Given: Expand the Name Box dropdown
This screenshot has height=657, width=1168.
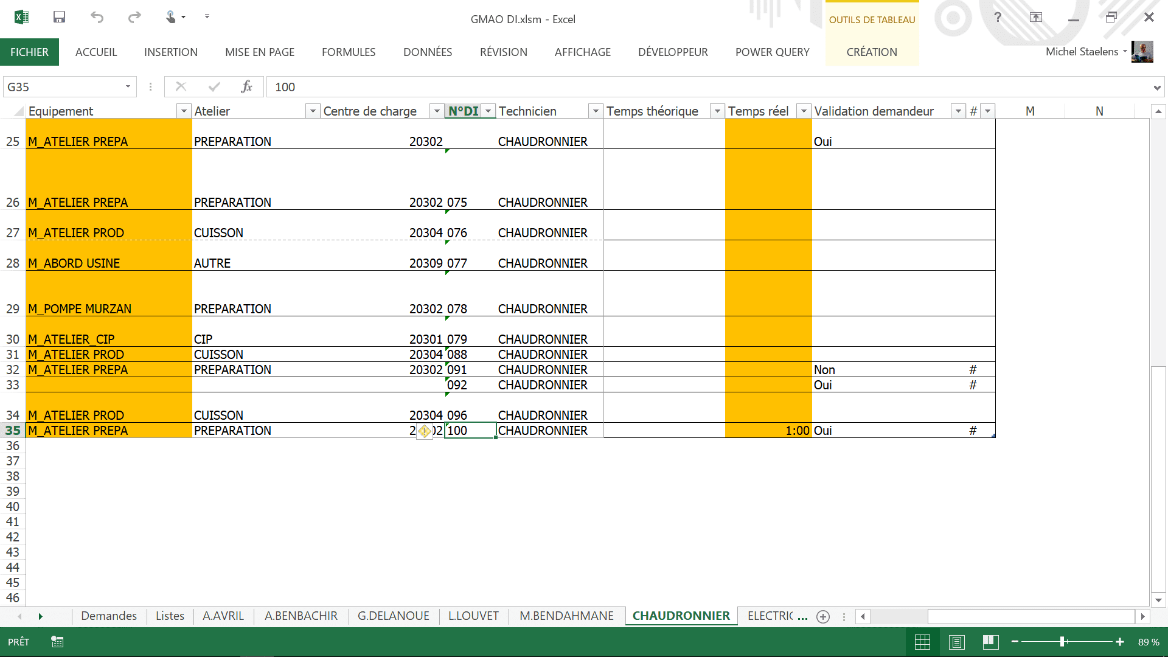Looking at the screenshot, I should [128, 87].
